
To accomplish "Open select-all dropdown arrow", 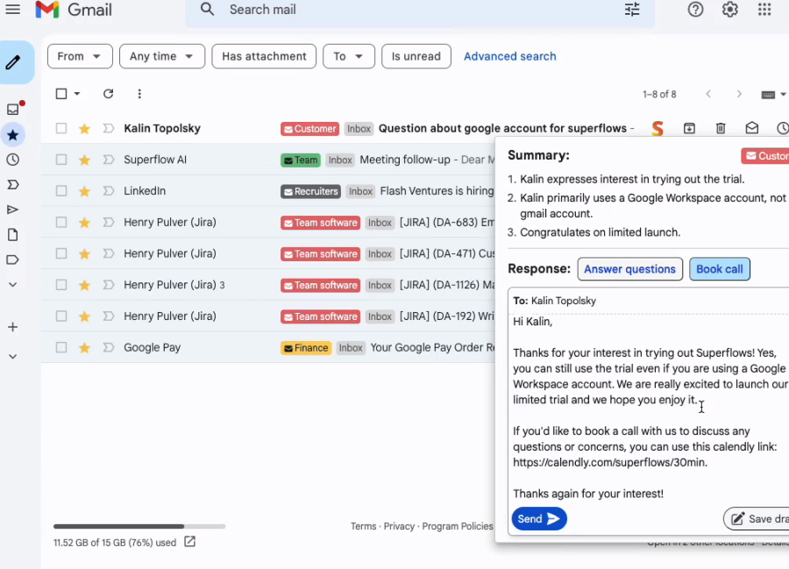I will coord(77,94).
